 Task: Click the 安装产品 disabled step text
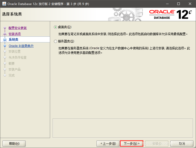pos(14,70)
